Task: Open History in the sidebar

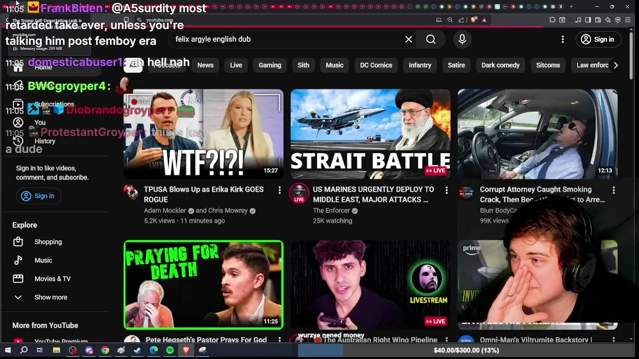Action: tap(44, 141)
